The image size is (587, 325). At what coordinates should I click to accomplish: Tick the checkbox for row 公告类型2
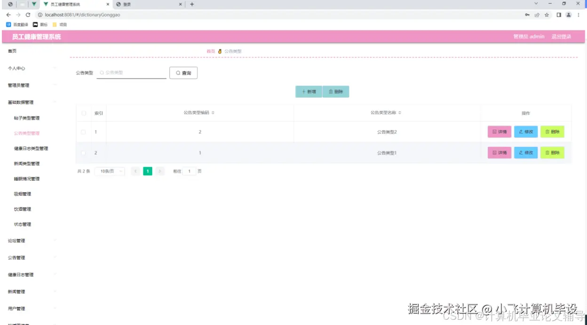[x=83, y=132]
